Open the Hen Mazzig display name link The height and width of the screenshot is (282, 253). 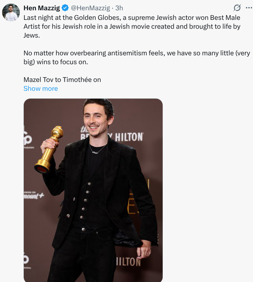[42, 8]
